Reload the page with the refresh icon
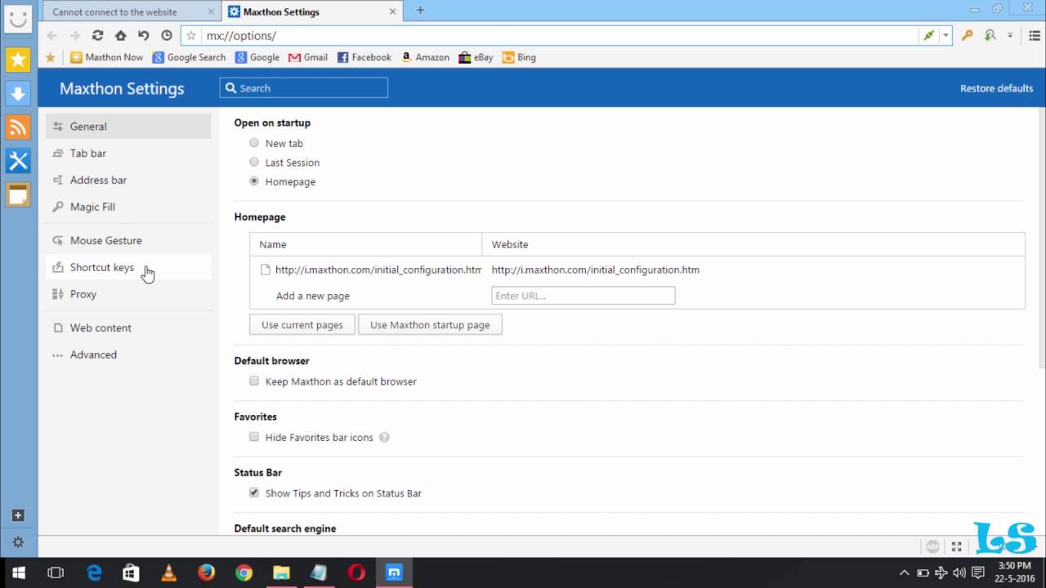Image resolution: width=1046 pixels, height=588 pixels. click(x=97, y=35)
